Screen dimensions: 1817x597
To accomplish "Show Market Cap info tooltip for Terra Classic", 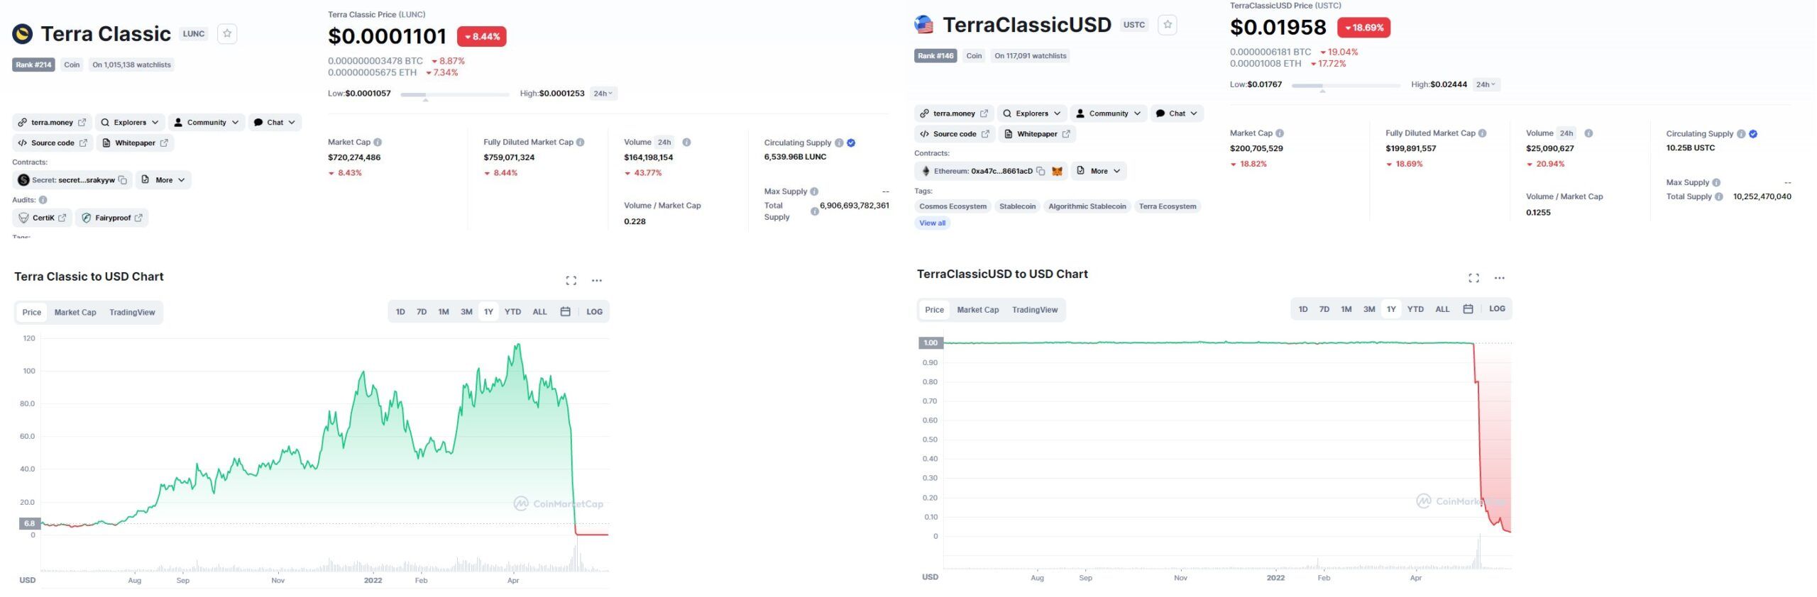I will click(x=378, y=143).
